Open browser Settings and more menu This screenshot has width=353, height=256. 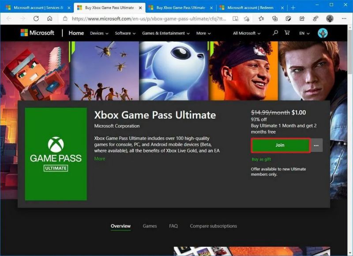point(344,19)
